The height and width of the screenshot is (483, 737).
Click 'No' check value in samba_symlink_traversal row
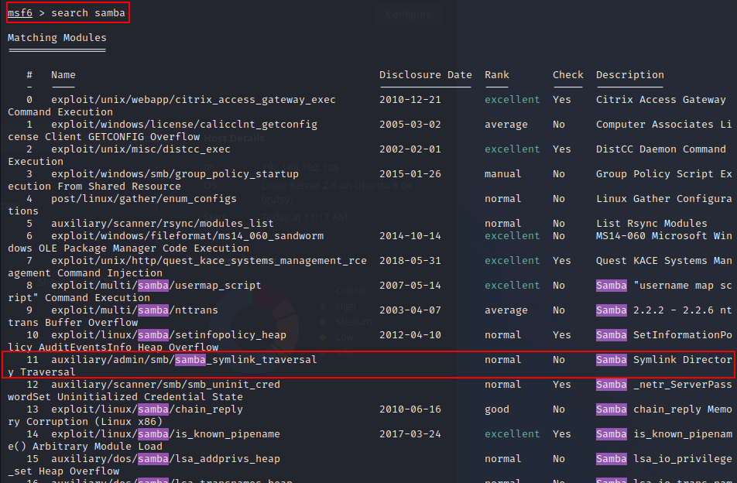pyautogui.click(x=559, y=360)
